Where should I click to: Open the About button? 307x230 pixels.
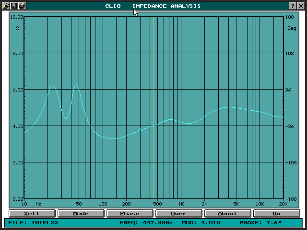(x=228, y=213)
